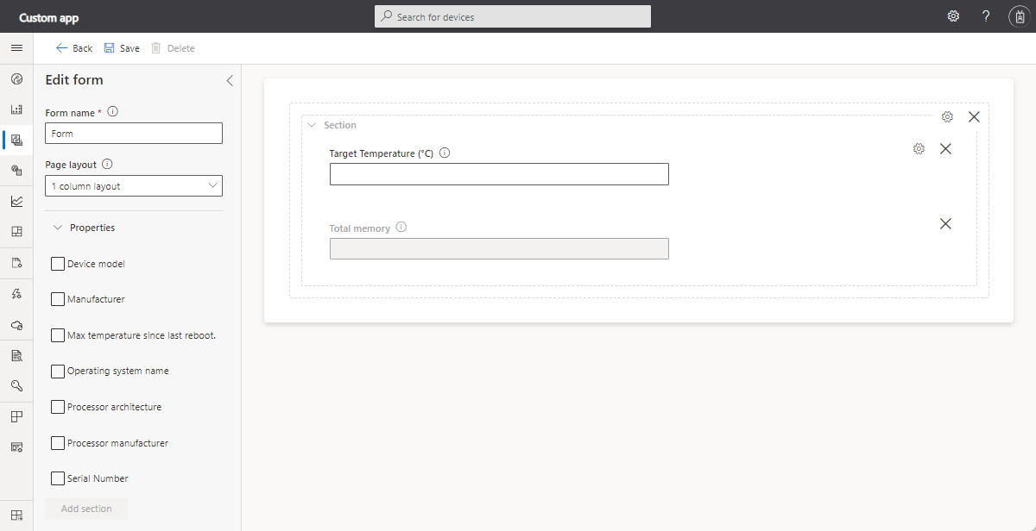Viewport: 1036px width, 531px height.
Task: Show info tooltip for Page layout
Action: [108, 165]
